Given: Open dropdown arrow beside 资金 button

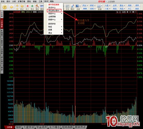Looking at the screenshot, I should [87, 5].
